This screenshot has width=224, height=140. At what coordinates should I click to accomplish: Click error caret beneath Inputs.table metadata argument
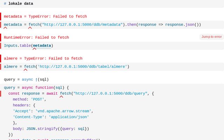tap(34, 49)
